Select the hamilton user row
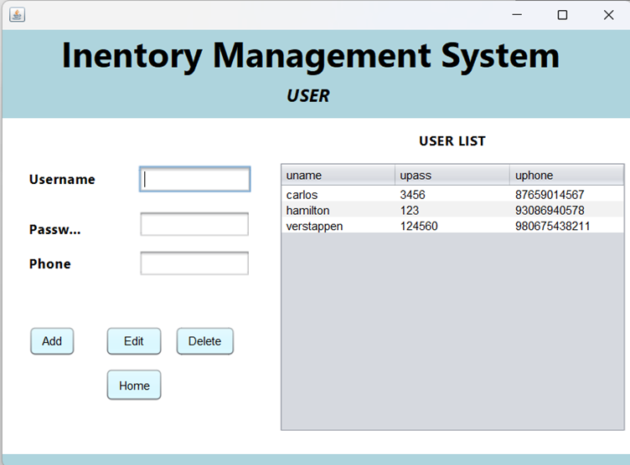Viewport: 630px width, 465px height. pos(452,210)
